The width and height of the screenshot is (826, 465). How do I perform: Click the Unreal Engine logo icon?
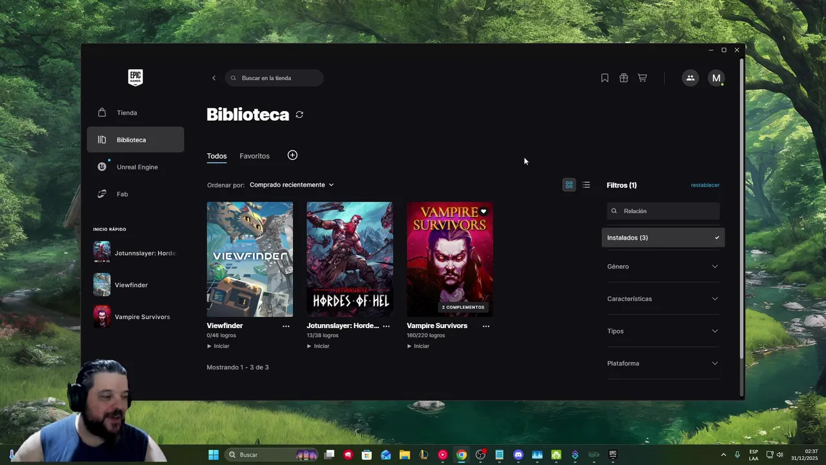click(102, 167)
